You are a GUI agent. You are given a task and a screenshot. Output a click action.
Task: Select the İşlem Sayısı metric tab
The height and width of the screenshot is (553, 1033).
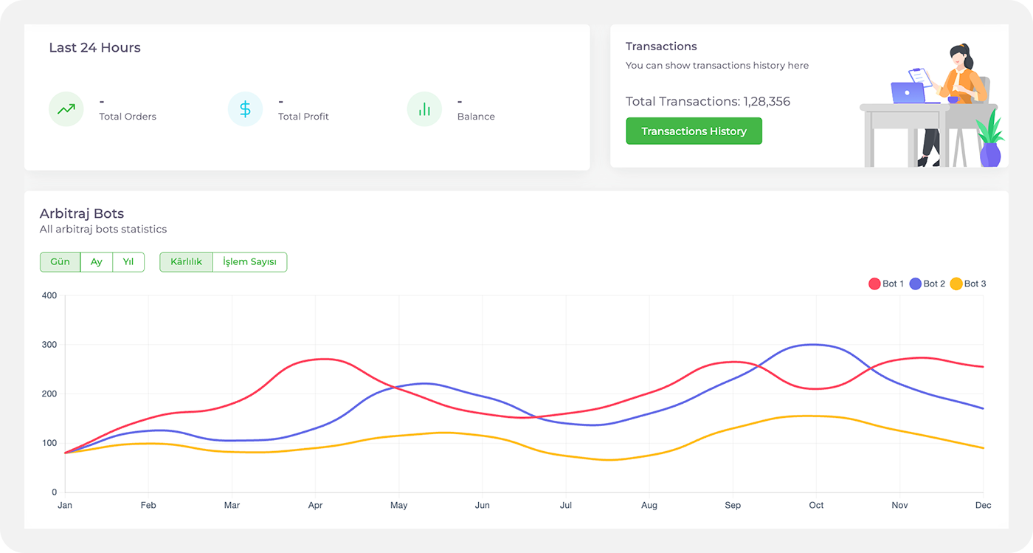[x=249, y=262]
